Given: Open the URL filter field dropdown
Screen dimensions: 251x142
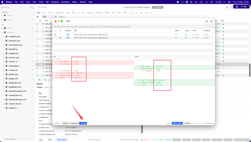Looking at the screenshot, I should [x=49, y=17].
